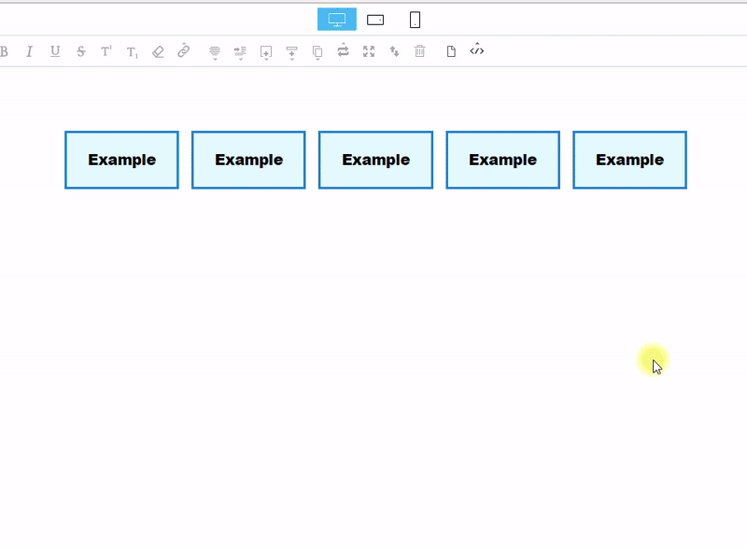Open the text alignment dropdown
This screenshot has width=747, height=548.
coord(215,52)
